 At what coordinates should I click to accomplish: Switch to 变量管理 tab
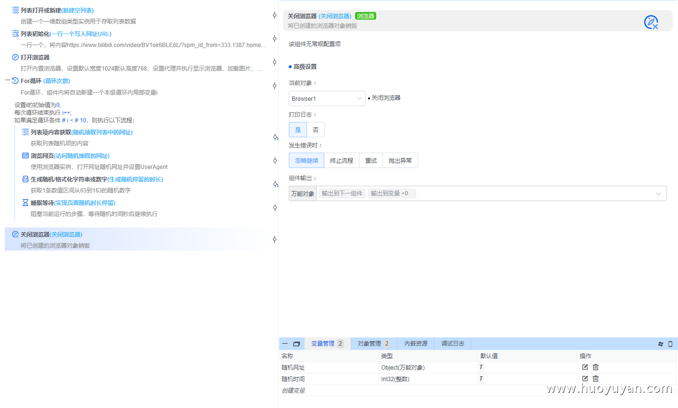pyautogui.click(x=327, y=344)
